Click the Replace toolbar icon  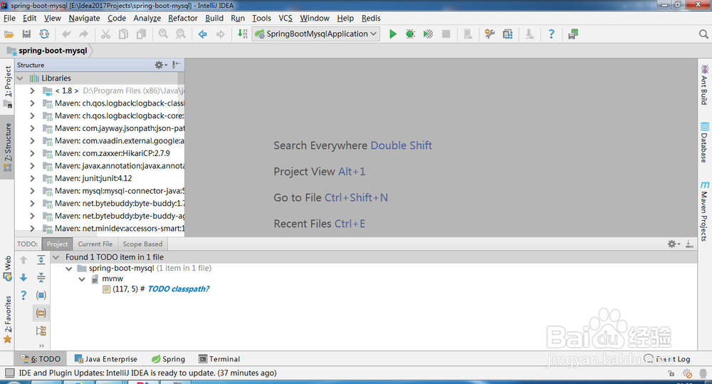point(181,34)
